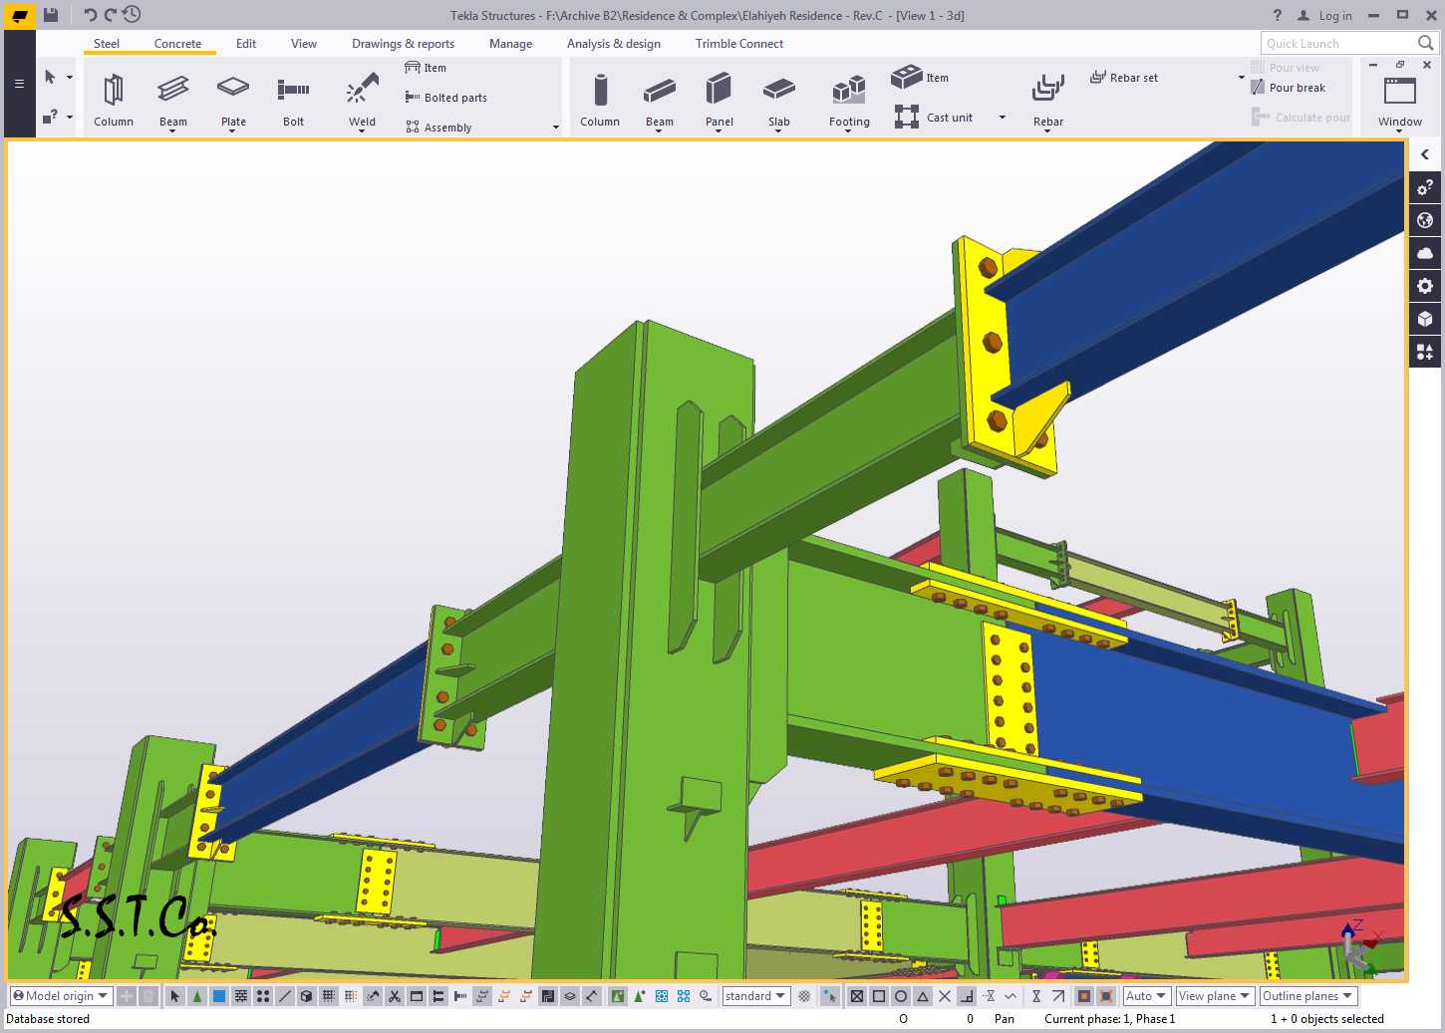Screen dimensions: 1445x1033
Task: Open the Auto snap depth dropdown
Action: click(1146, 996)
